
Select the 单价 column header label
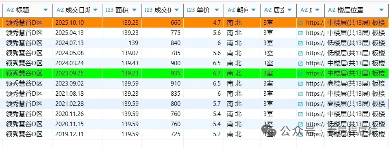203,10
